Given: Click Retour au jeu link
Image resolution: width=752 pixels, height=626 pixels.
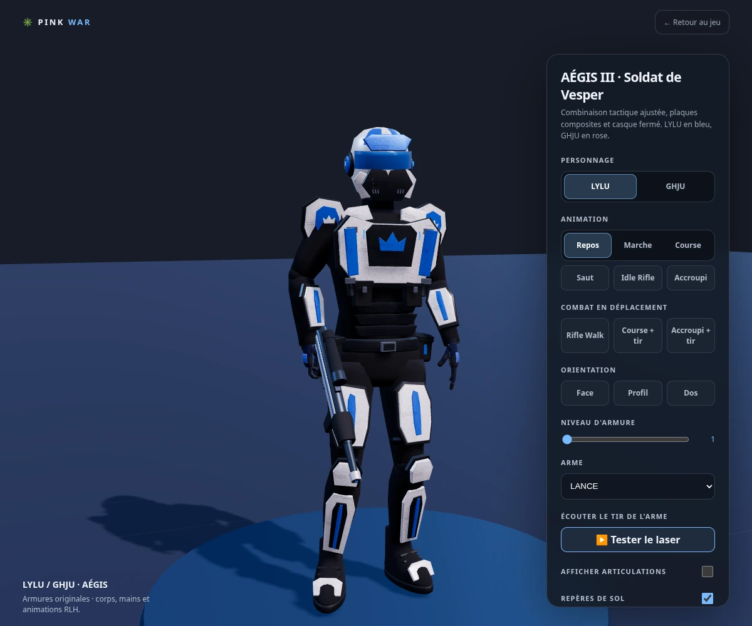Looking at the screenshot, I should click(692, 23).
